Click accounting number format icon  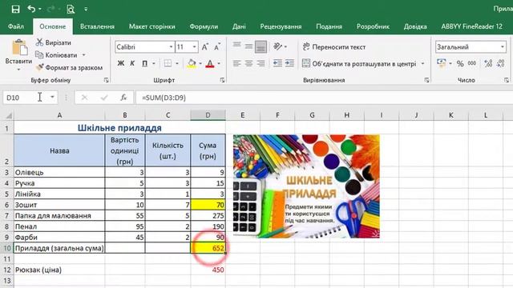(x=442, y=62)
